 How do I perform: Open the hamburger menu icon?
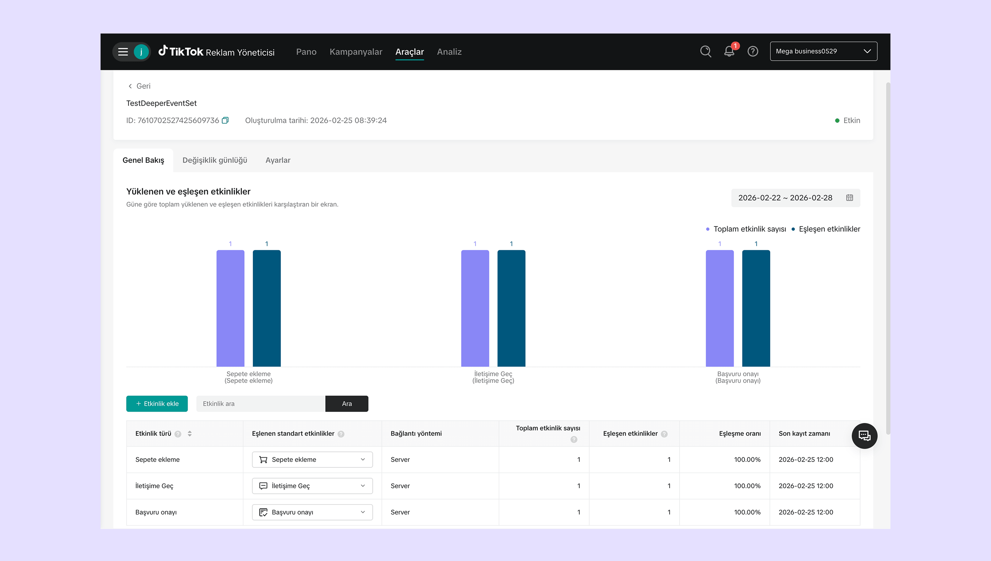[123, 52]
